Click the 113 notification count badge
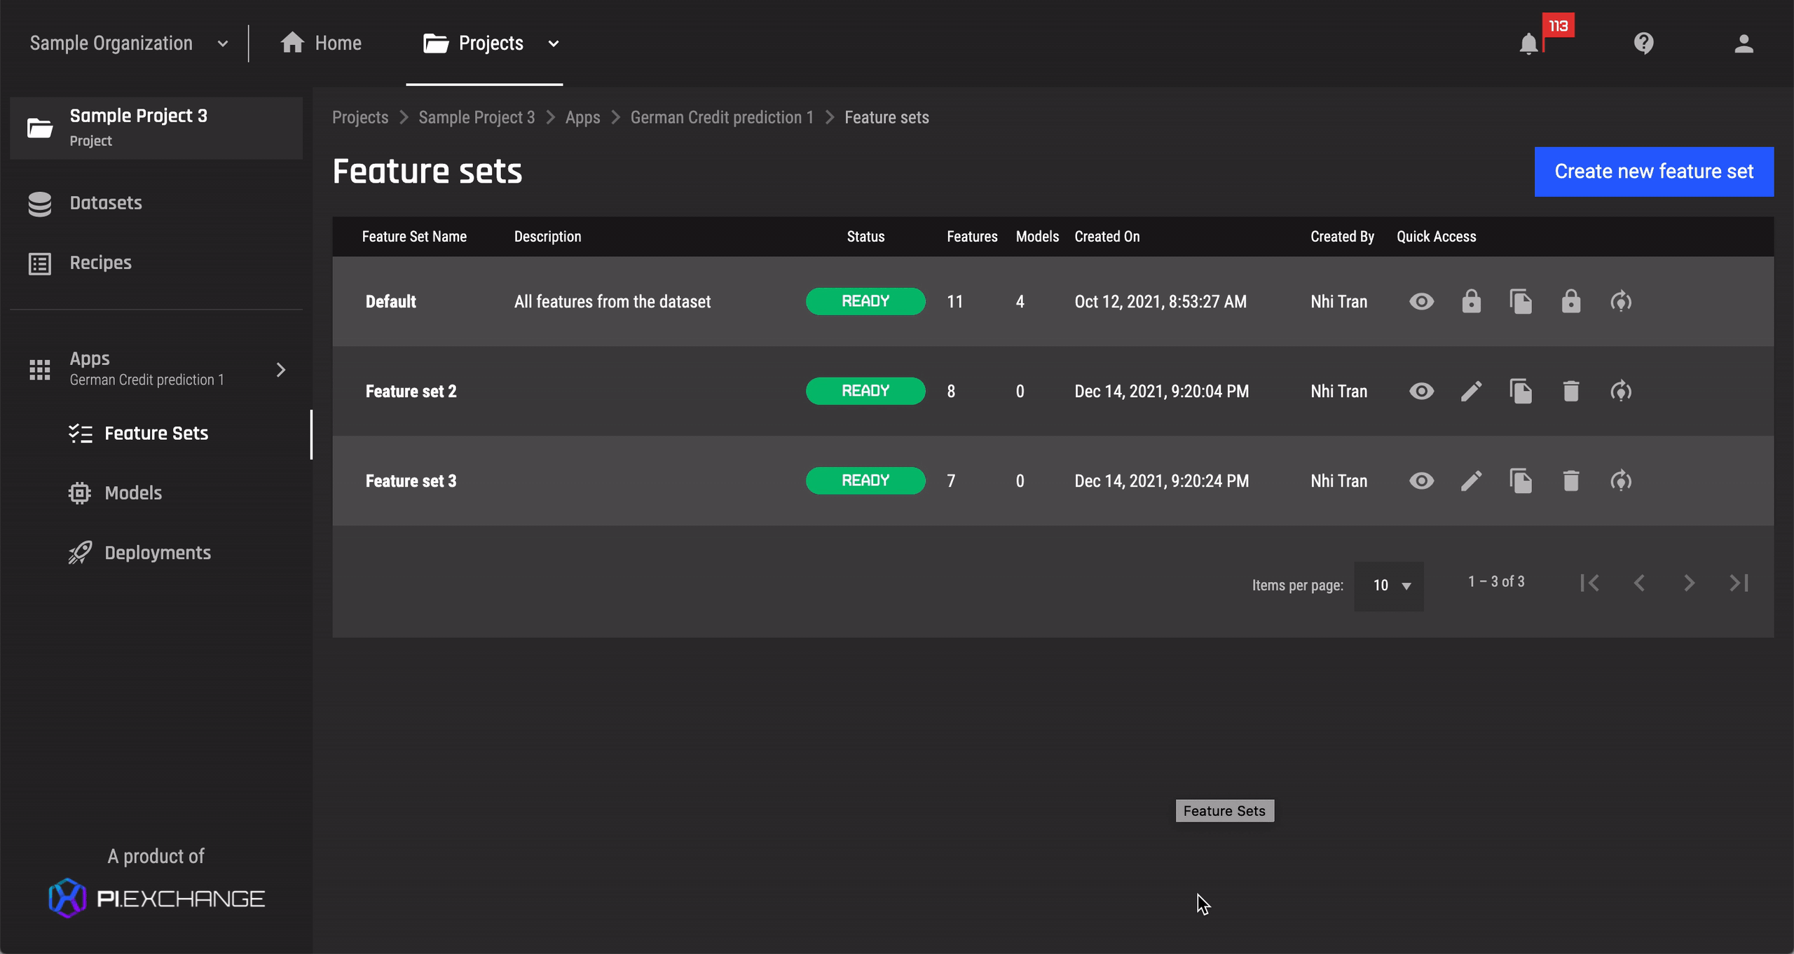This screenshot has height=954, width=1794. coord(1558,26)
